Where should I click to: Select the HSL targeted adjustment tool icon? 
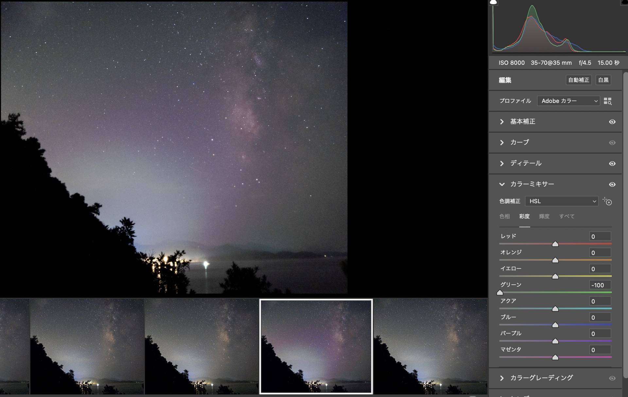point(607,201)
